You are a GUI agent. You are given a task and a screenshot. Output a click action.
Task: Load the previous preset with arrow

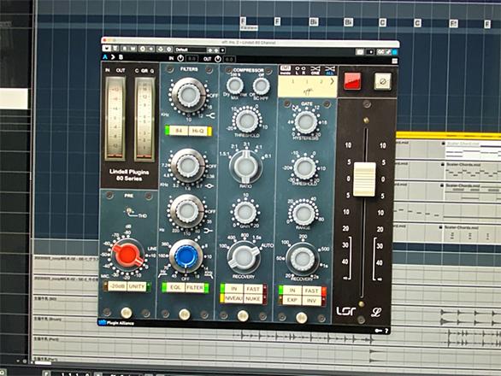pyautogui.click(x=210, y=50)
